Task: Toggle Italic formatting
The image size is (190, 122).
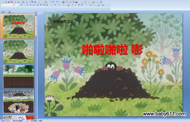Action: (x=24, y=5)
